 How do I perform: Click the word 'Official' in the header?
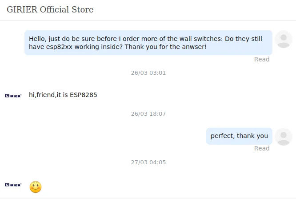(55, 9)
